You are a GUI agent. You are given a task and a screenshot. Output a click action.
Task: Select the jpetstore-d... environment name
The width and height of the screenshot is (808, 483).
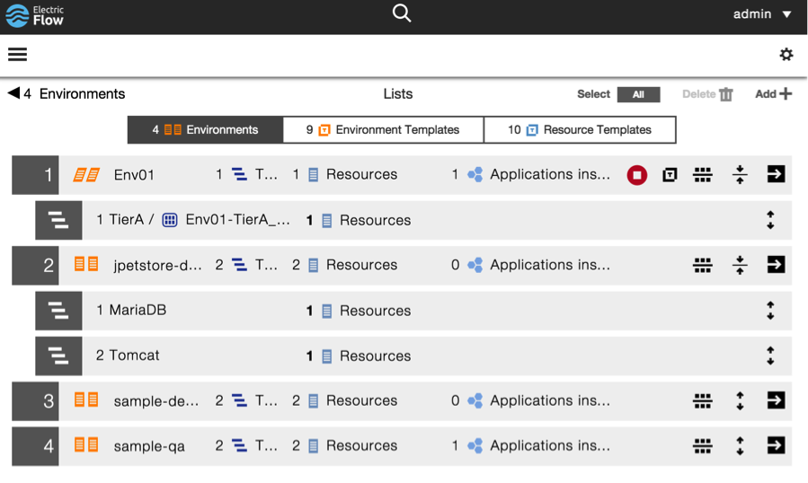157,265
